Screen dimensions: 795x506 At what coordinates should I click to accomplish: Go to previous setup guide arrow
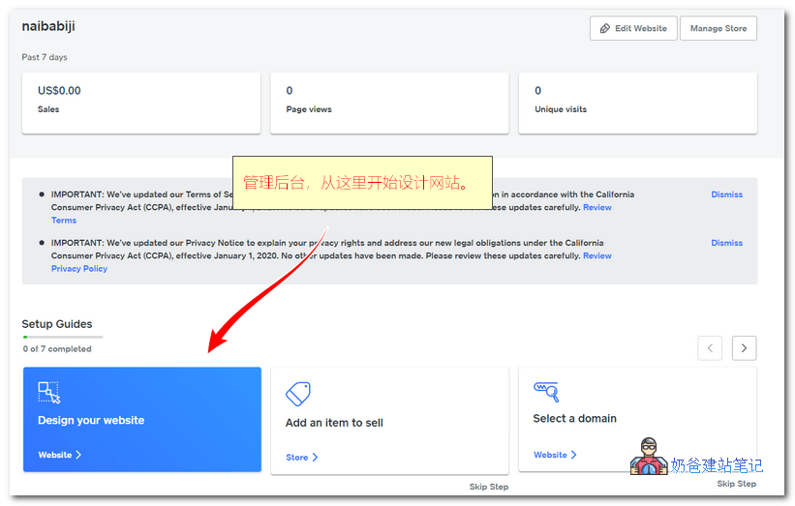(x=710, y=347)
